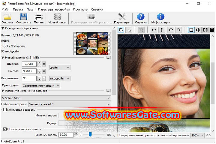Click the ellipsis button beside Новый размер
The image size is (216, 144).
coord(108,58)
